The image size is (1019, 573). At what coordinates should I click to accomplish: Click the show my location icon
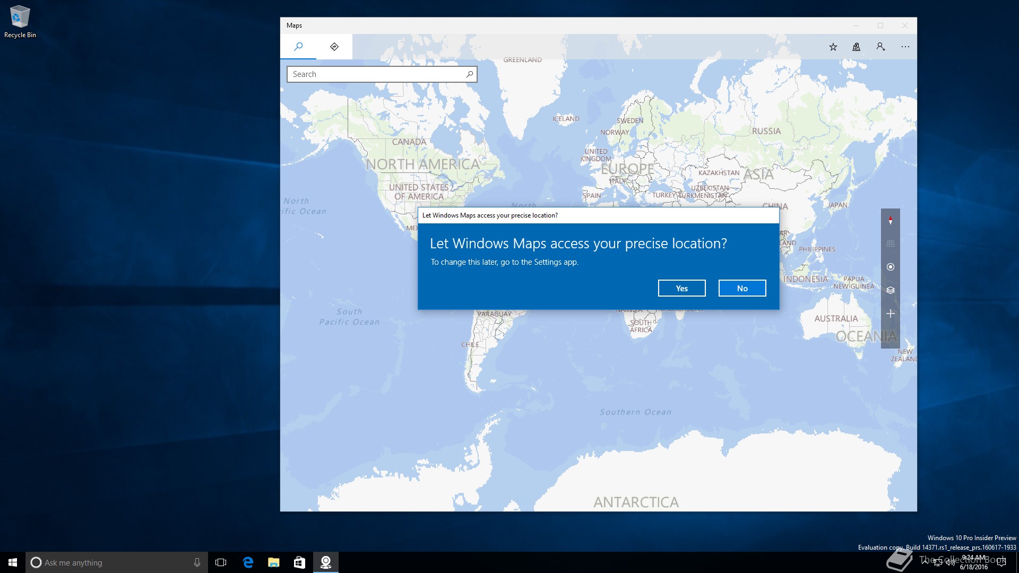coord(891,267)
